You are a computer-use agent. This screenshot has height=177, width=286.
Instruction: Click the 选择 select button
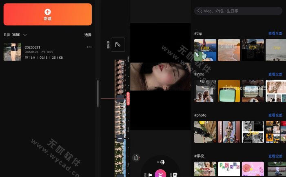(88, 35)
